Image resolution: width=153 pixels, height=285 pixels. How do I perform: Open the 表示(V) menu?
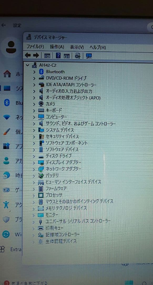[x=77, y=47]
